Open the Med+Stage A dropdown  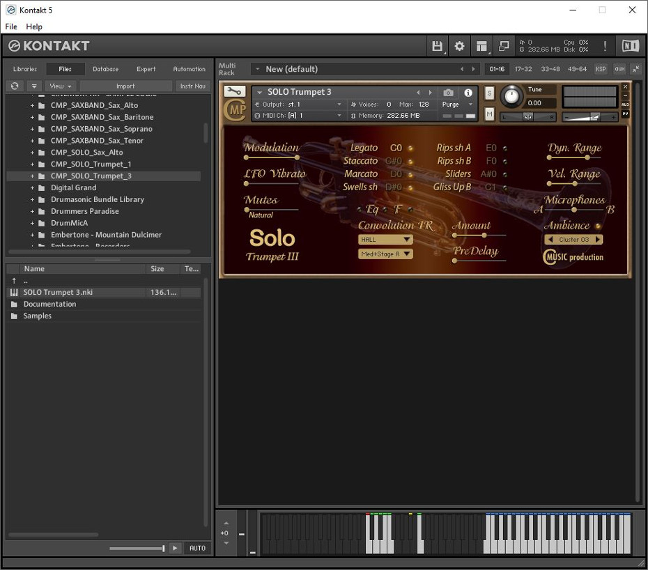[385, 254]
